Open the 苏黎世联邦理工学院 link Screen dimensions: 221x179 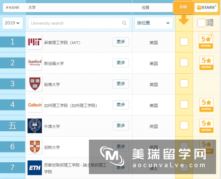coord(75,168)
